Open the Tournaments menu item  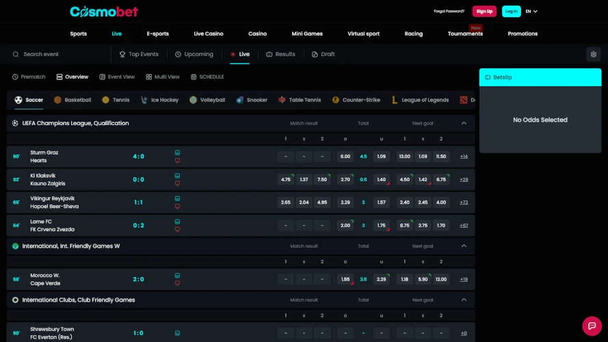click(465, 34)
